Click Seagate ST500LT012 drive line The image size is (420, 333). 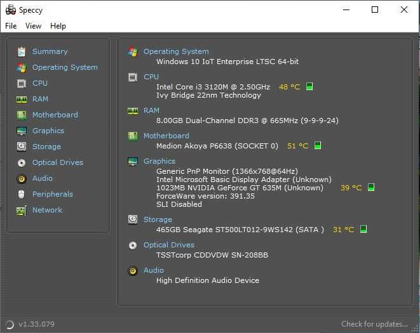pyautogui.click(x=240, y=230)
